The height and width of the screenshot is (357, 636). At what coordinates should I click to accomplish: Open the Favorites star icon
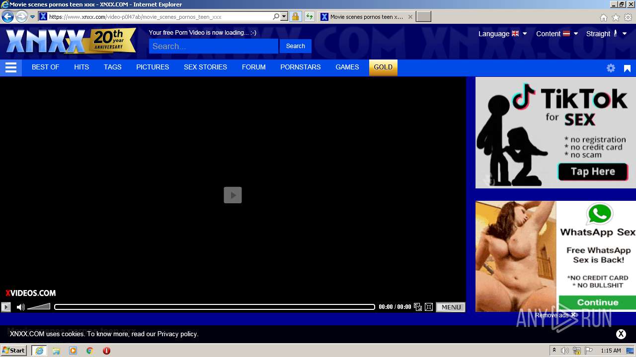[x=616, y=17]
